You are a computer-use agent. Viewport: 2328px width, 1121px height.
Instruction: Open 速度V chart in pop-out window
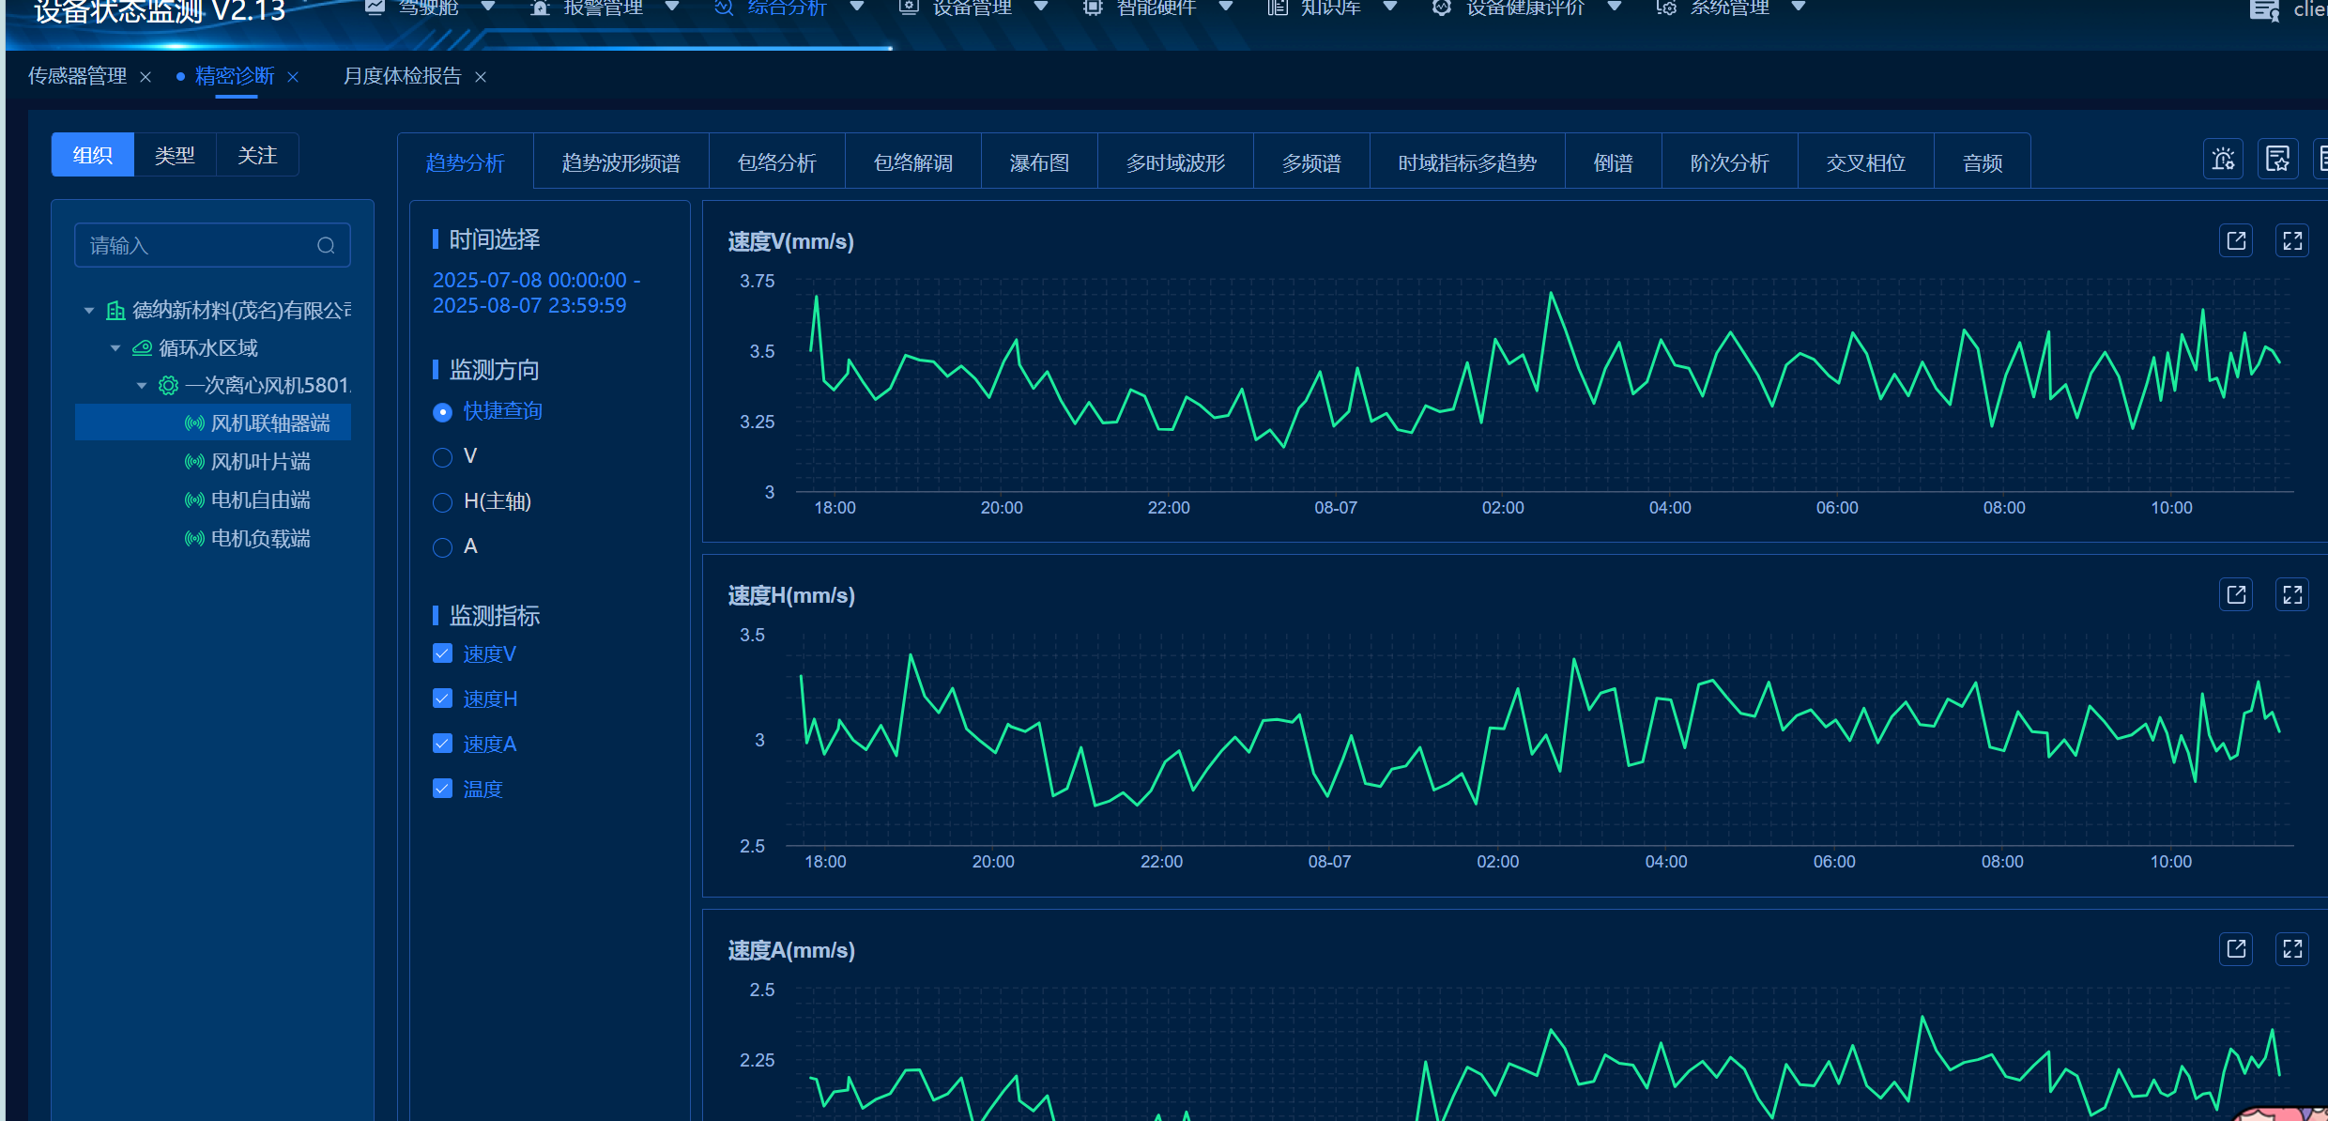pyautogui.click(x=2236, y=240)
